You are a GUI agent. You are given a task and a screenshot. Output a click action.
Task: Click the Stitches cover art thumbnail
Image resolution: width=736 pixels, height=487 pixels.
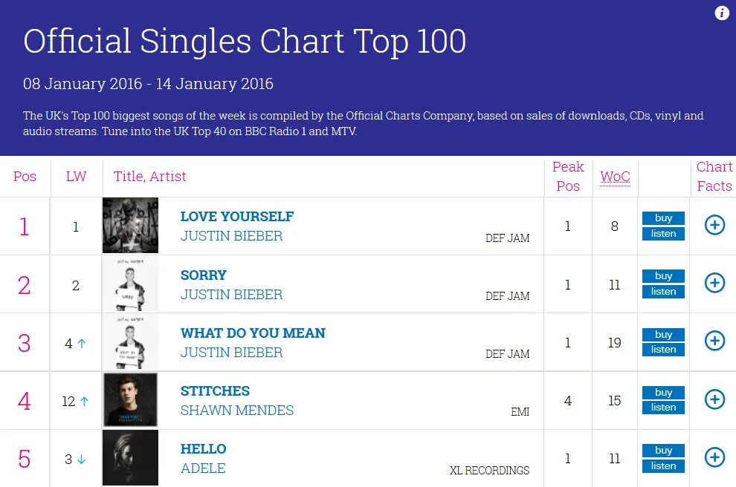tap(131, 400)
